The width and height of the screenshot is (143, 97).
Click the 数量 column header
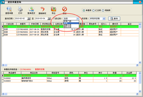(115, 73)
